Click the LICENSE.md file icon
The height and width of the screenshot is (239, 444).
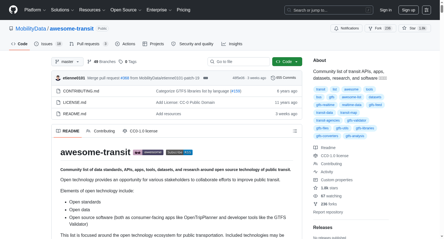pyautogui.click(x=58, y=102)
